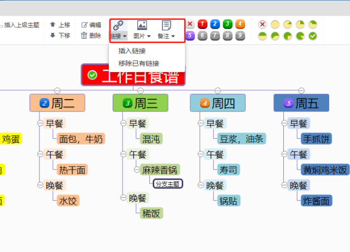Viewport: 350px width, 252px height.
Task: Select the 锅贴 node
Action: 229,201
